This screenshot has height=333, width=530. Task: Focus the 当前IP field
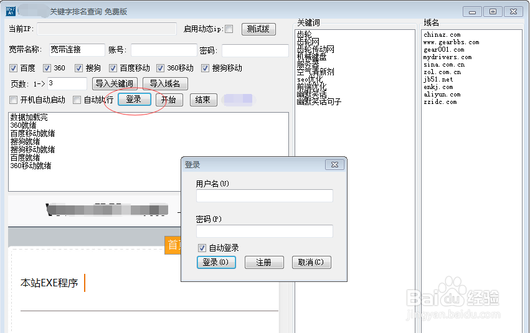[107, 29]
